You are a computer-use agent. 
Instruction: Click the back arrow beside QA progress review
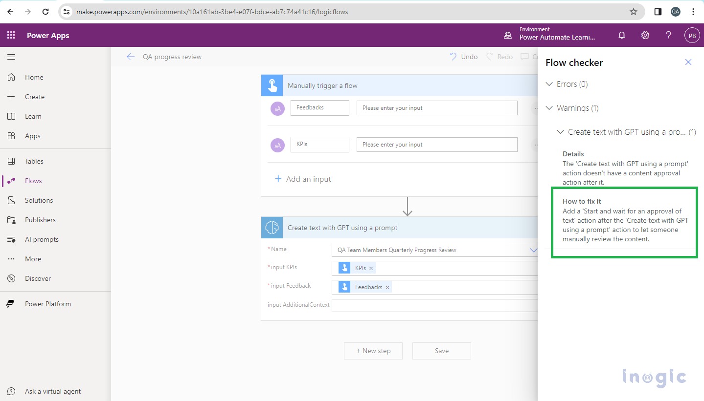click(130, 57)
